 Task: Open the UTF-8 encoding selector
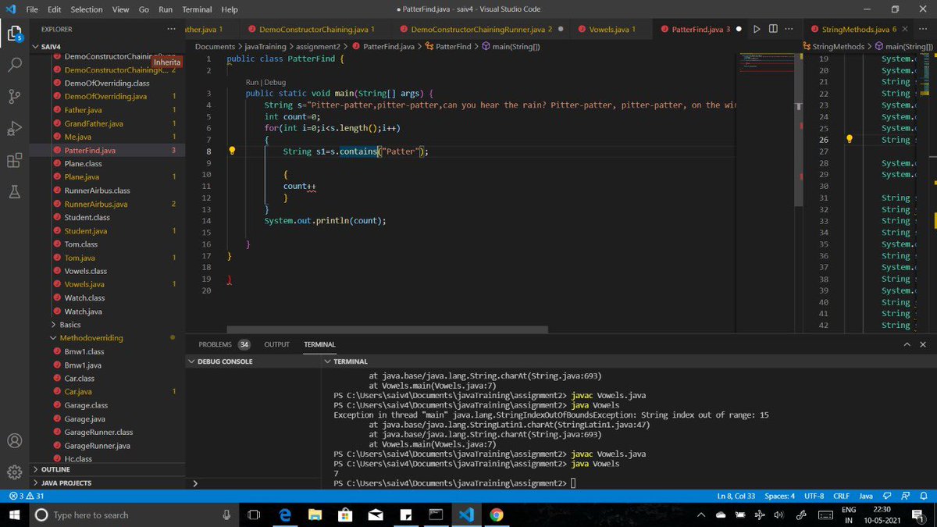[x=814, y=496]
